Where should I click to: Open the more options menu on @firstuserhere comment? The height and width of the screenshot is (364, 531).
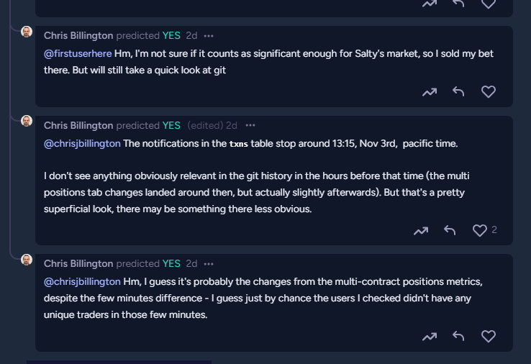tap(209, 36)
